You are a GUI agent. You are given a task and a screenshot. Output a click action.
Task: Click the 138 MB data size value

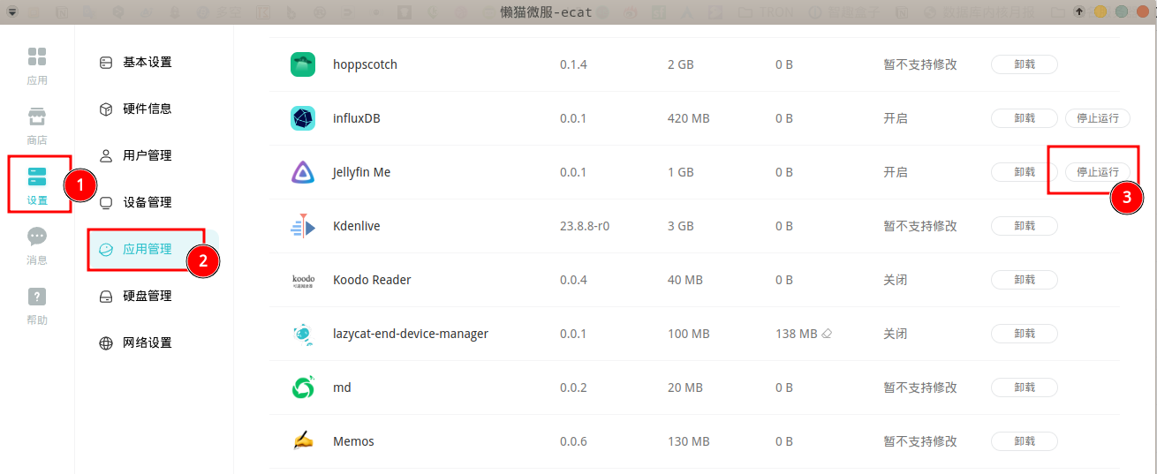coord(797,334)
